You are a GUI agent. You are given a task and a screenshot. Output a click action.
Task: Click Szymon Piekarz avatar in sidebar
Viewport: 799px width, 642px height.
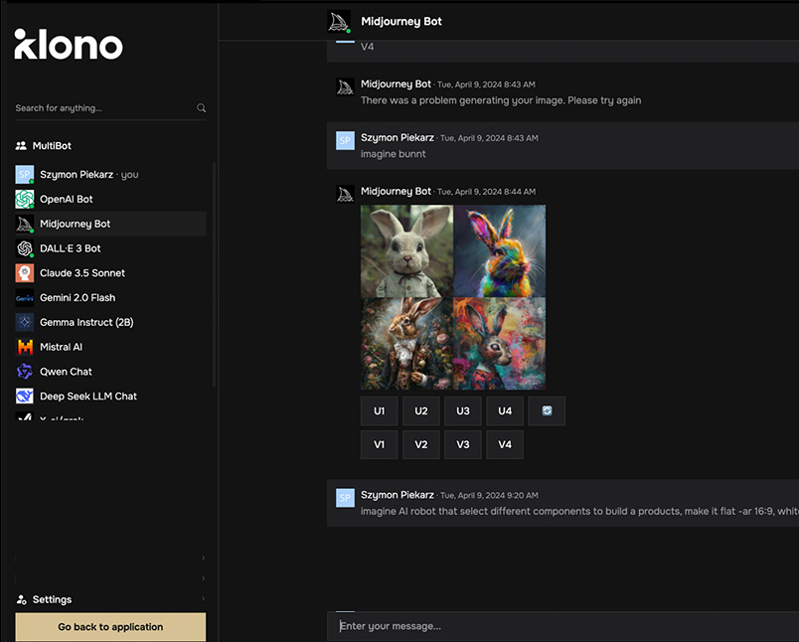pos(25,174)
